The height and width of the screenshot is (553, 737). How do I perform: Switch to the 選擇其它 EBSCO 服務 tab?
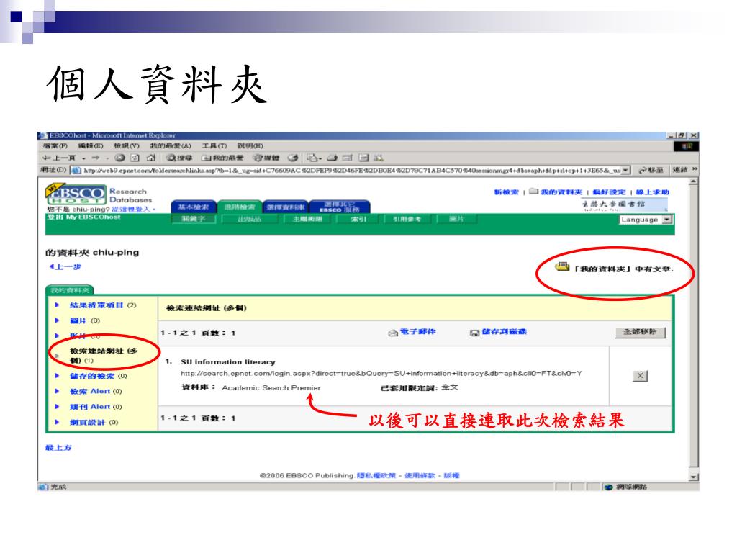340,207
